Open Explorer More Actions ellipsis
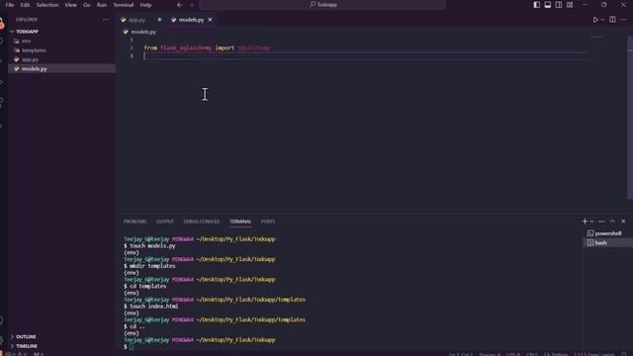633x356 pixels. pos(106,20)
